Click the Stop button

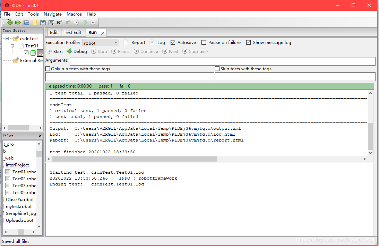pos(99,51)
